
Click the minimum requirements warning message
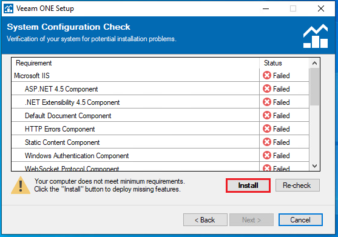click(109, 185)
